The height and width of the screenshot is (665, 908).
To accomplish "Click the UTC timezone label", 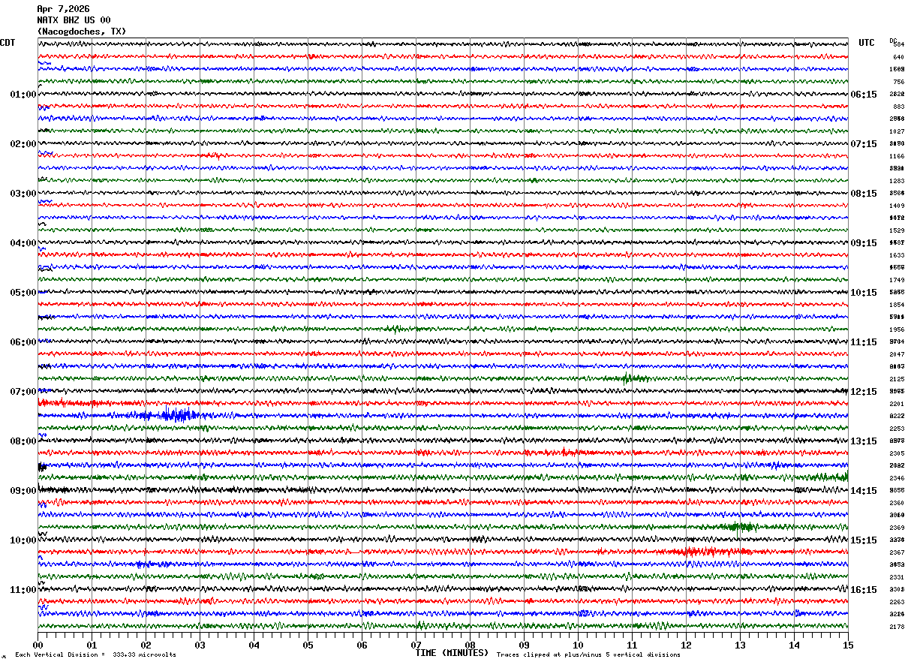I will pyautogui.click(x=867, y=43).
